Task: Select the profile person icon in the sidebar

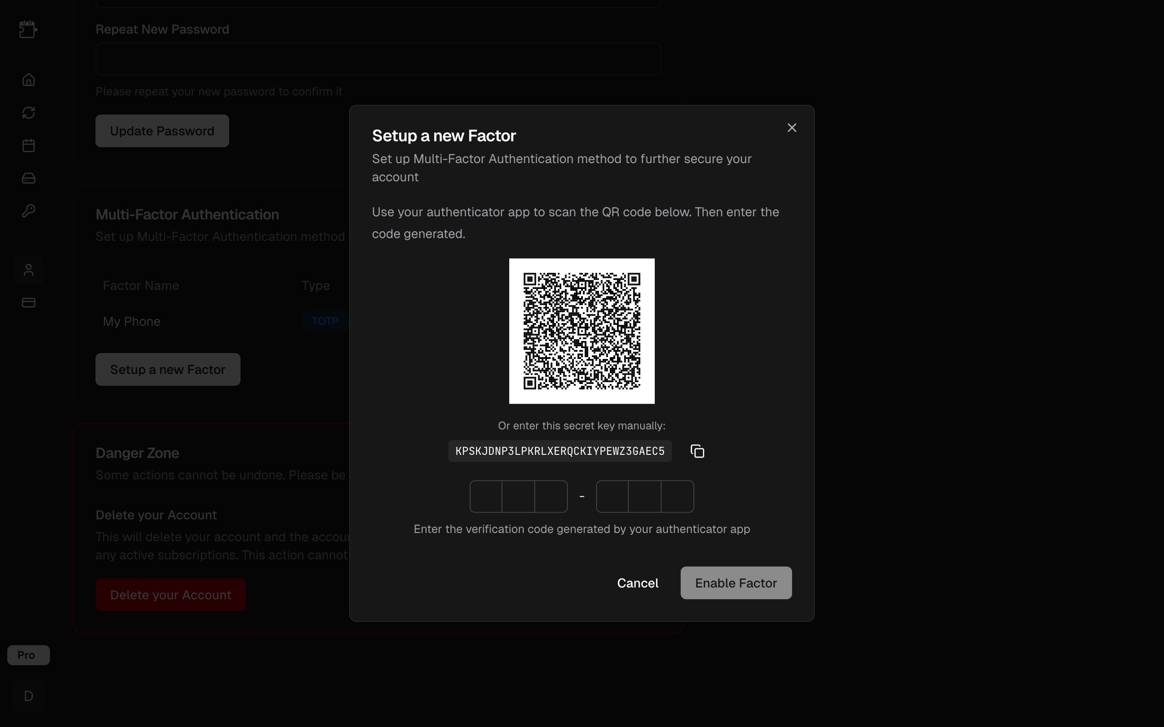Action: [x=28, y=270]
